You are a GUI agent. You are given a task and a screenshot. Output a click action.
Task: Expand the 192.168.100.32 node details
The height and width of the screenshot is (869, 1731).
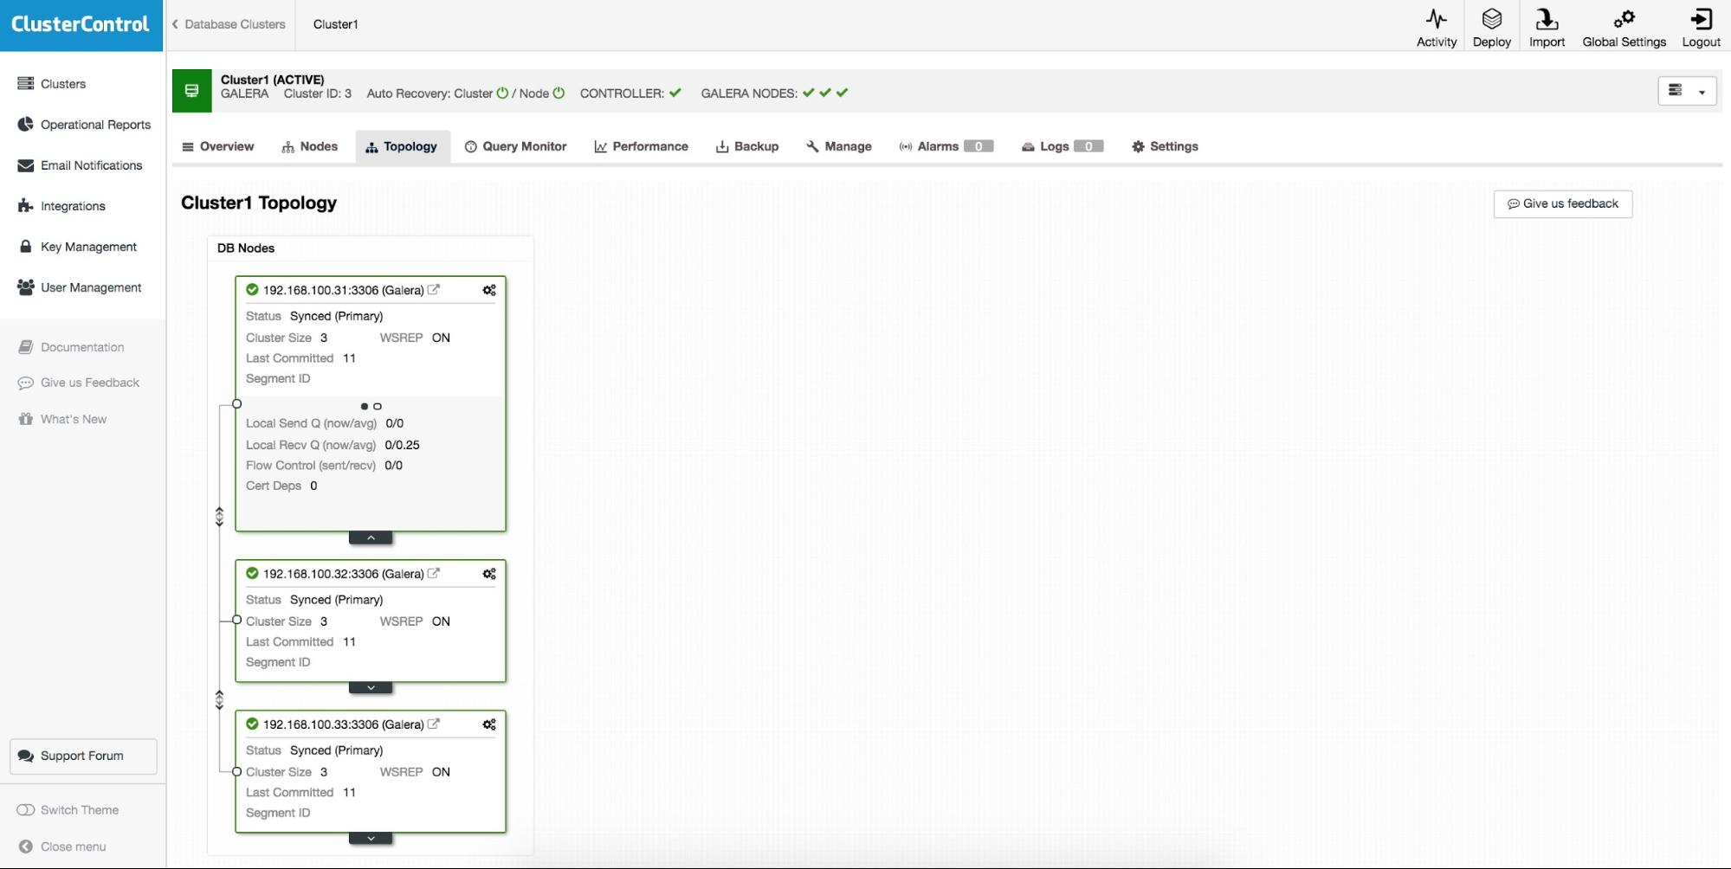(371, 688)
